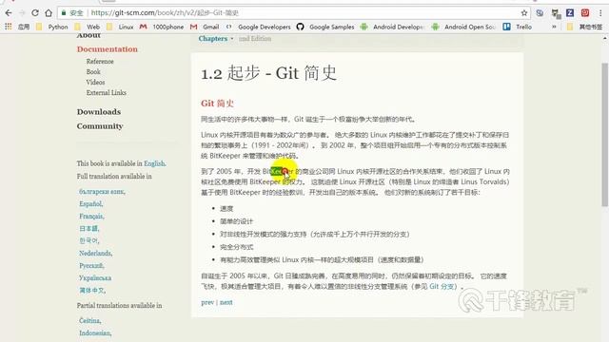This screenshot has width=609, height=342.
Task: Open the Čeština translation
Action: point(89,321)
